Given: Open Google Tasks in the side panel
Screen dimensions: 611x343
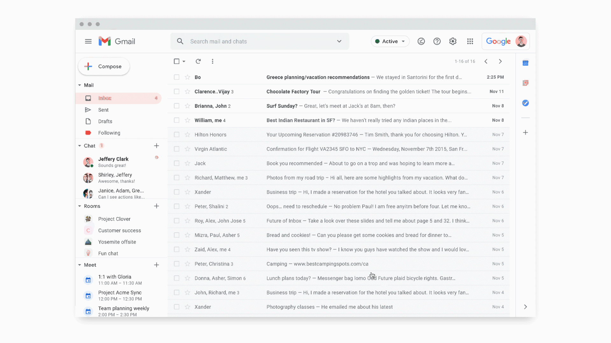Looking at the screenshot, I should coord(525,103).
